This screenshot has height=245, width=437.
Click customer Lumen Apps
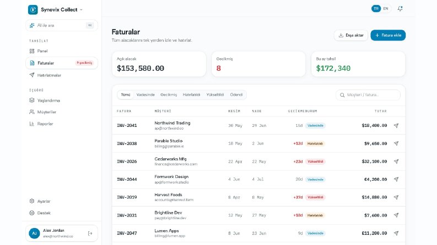(x=166, y=231)
